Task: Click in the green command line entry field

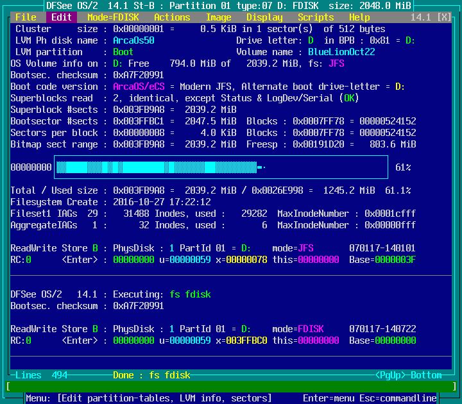Action: coord(231,386)
